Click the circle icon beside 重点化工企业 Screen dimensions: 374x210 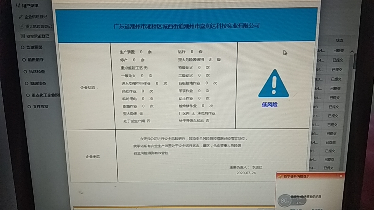[28, 95]
